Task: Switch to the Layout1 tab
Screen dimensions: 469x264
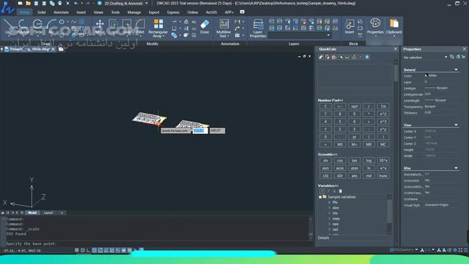Action: click(x=48, y=212)
